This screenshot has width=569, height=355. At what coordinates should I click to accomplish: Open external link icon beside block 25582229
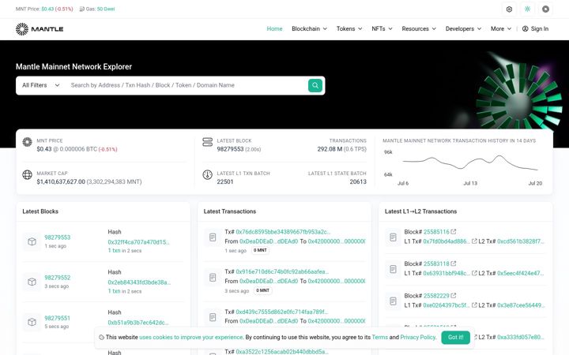tap(454, 296)
